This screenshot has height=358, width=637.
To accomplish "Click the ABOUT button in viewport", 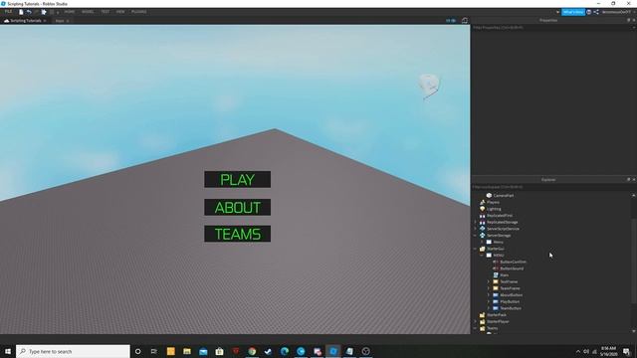I will [x=237, y=208].
